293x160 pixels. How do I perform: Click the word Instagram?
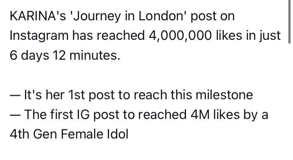pyautogui.click(x=39, y=36)
